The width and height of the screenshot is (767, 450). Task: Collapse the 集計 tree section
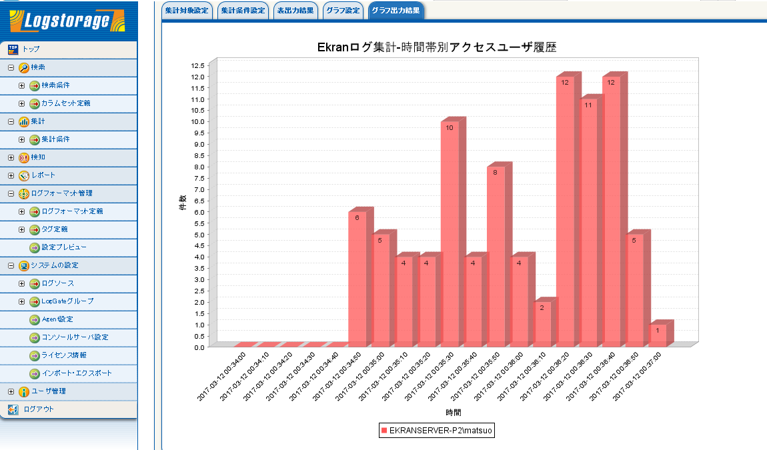[x=11, y=122]
